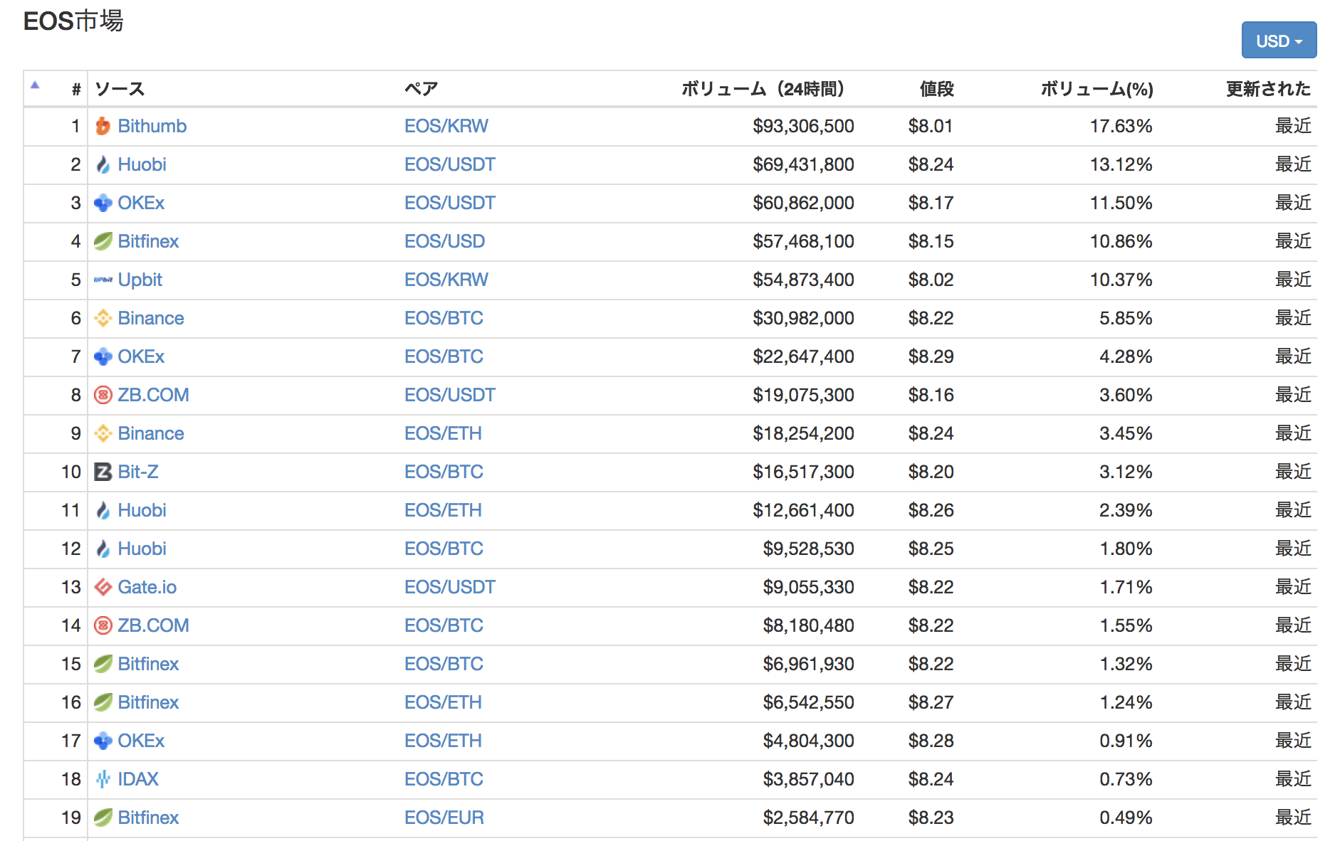Click the ZB.COM icon in row 14
Image resolution: width=1340 pixels, height=841 pixels.
click(103, 625)
